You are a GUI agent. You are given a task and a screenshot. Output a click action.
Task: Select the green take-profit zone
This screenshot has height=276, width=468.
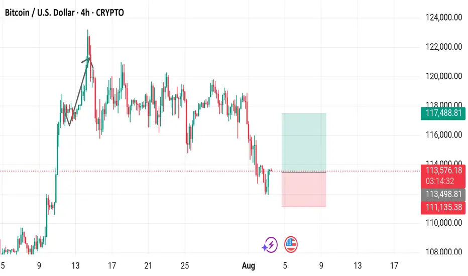pos(303,143)
